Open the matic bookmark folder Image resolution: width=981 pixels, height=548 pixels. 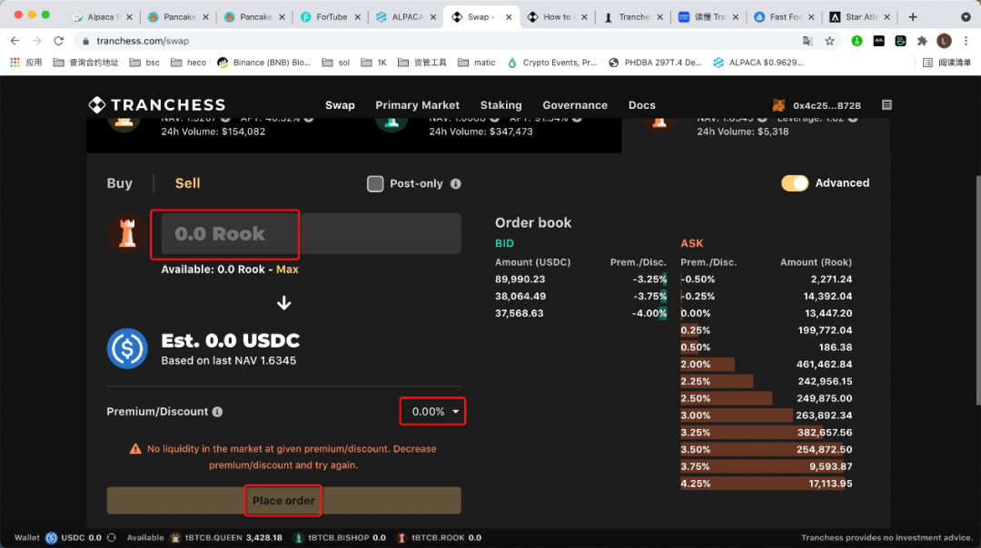click(477, 63)
